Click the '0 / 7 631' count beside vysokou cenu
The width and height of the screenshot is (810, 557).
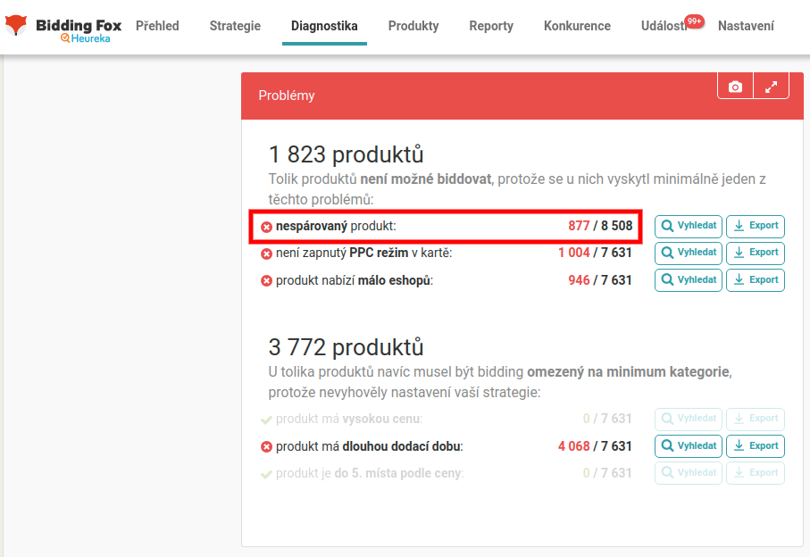tap(607, 419)
